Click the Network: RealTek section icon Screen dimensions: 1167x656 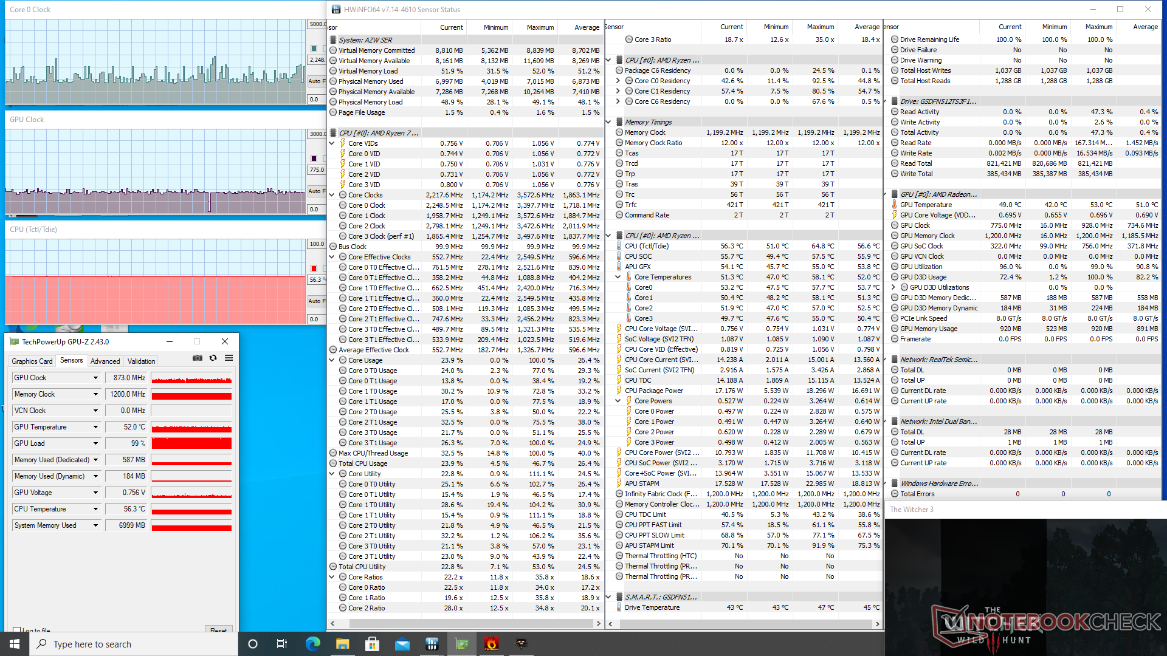895,360
